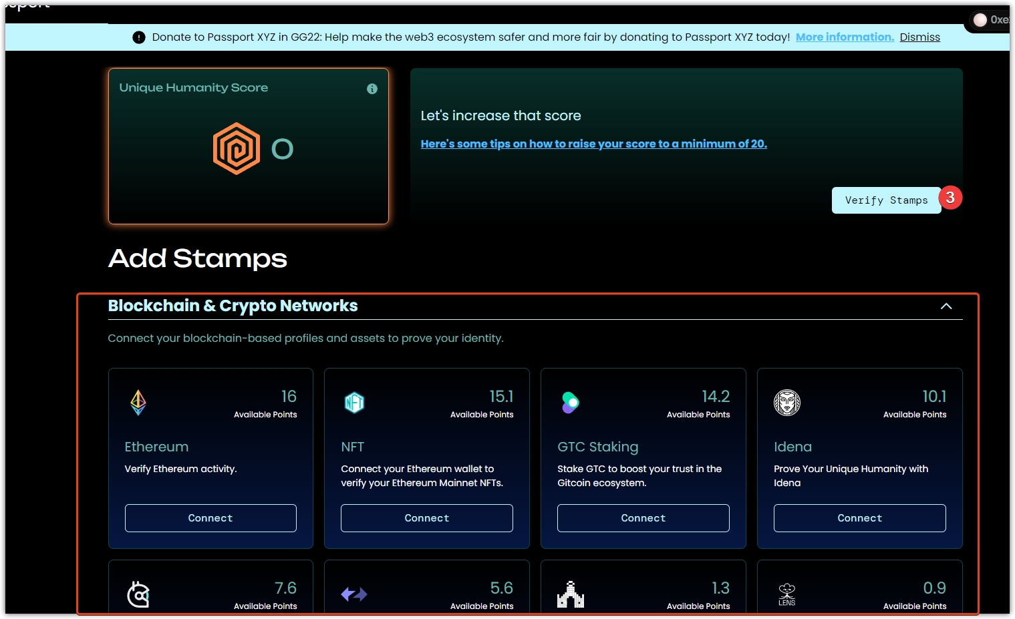Click the stamp icon with 7.6 points
Screen dimensions: 1015x619
[138, 594]
